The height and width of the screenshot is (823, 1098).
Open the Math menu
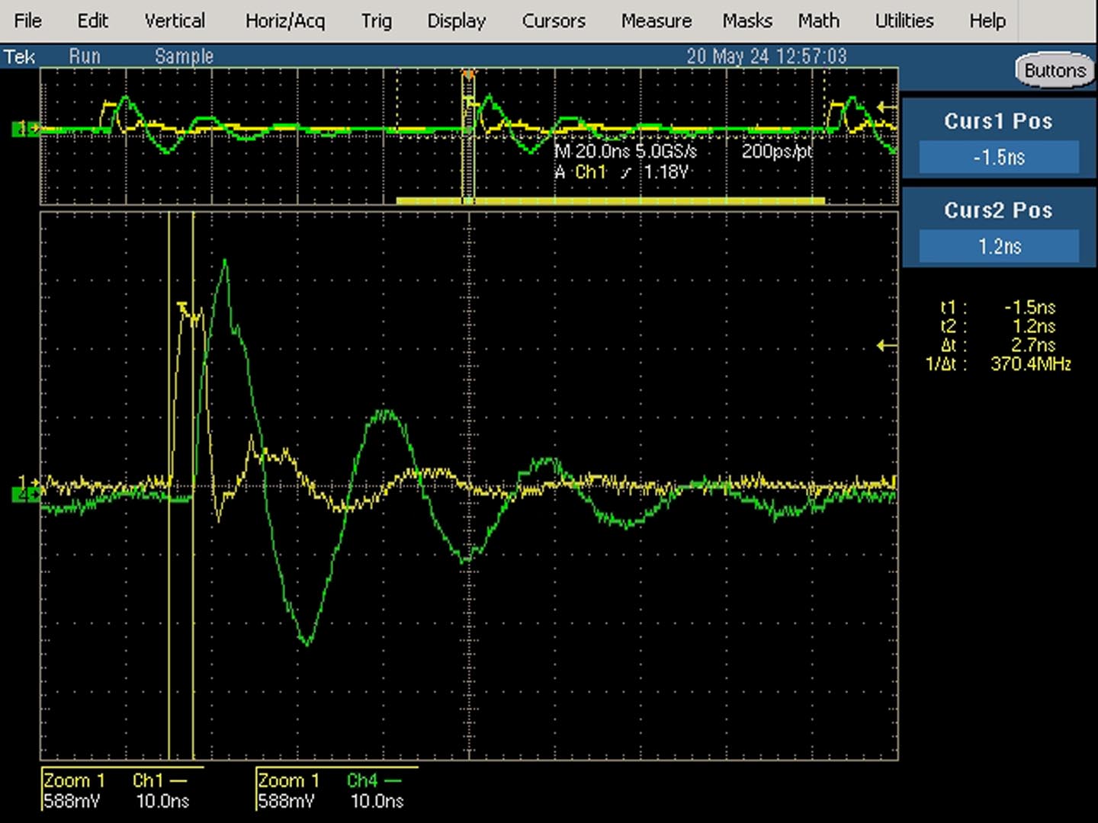coord(818,21)
